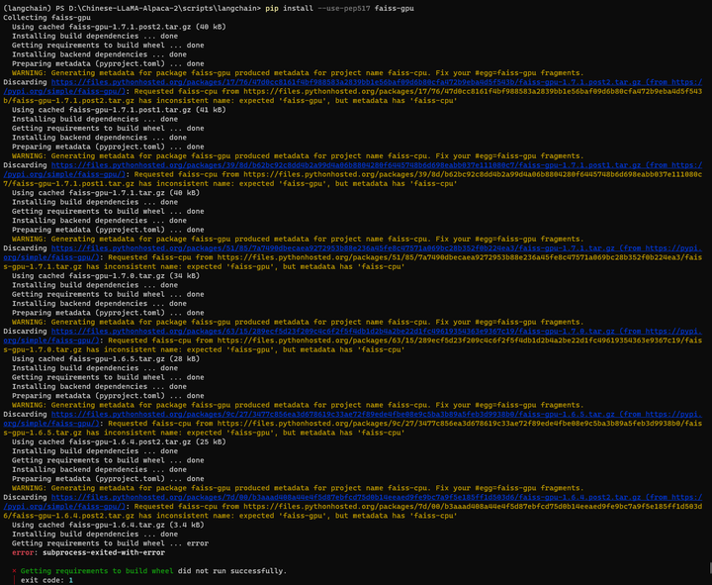Viewport: 712px width, 585px height.
Task: Open the blue packages/51/85 faiss-gpu-1.7.1.tar.gz link
Action: pos(377,248)
